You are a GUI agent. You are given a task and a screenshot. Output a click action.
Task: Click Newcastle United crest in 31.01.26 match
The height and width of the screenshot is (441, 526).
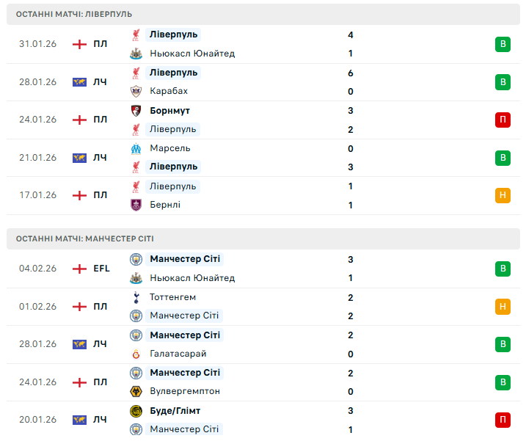(136, 54)
